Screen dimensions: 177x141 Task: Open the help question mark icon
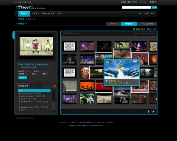(149, 111)
